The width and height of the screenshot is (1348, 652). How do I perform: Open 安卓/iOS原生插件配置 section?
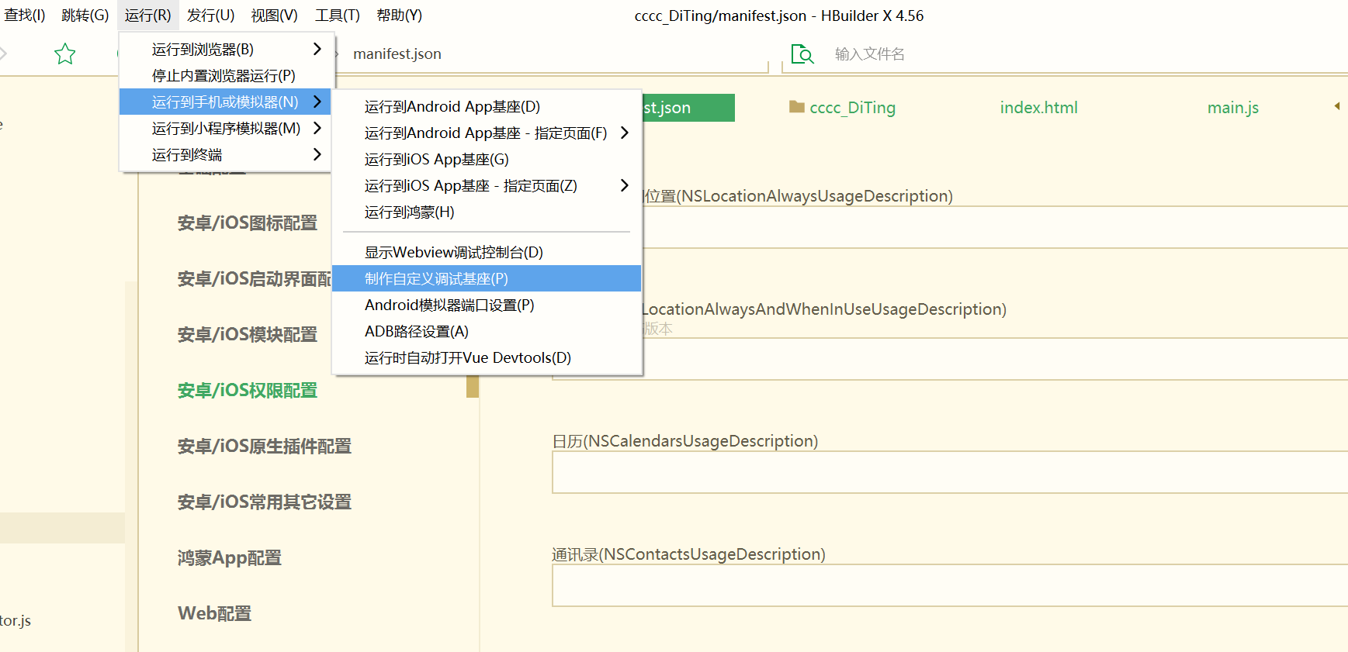265,446
